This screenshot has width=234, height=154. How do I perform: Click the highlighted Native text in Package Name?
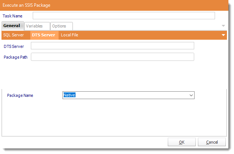coord(70,95)
